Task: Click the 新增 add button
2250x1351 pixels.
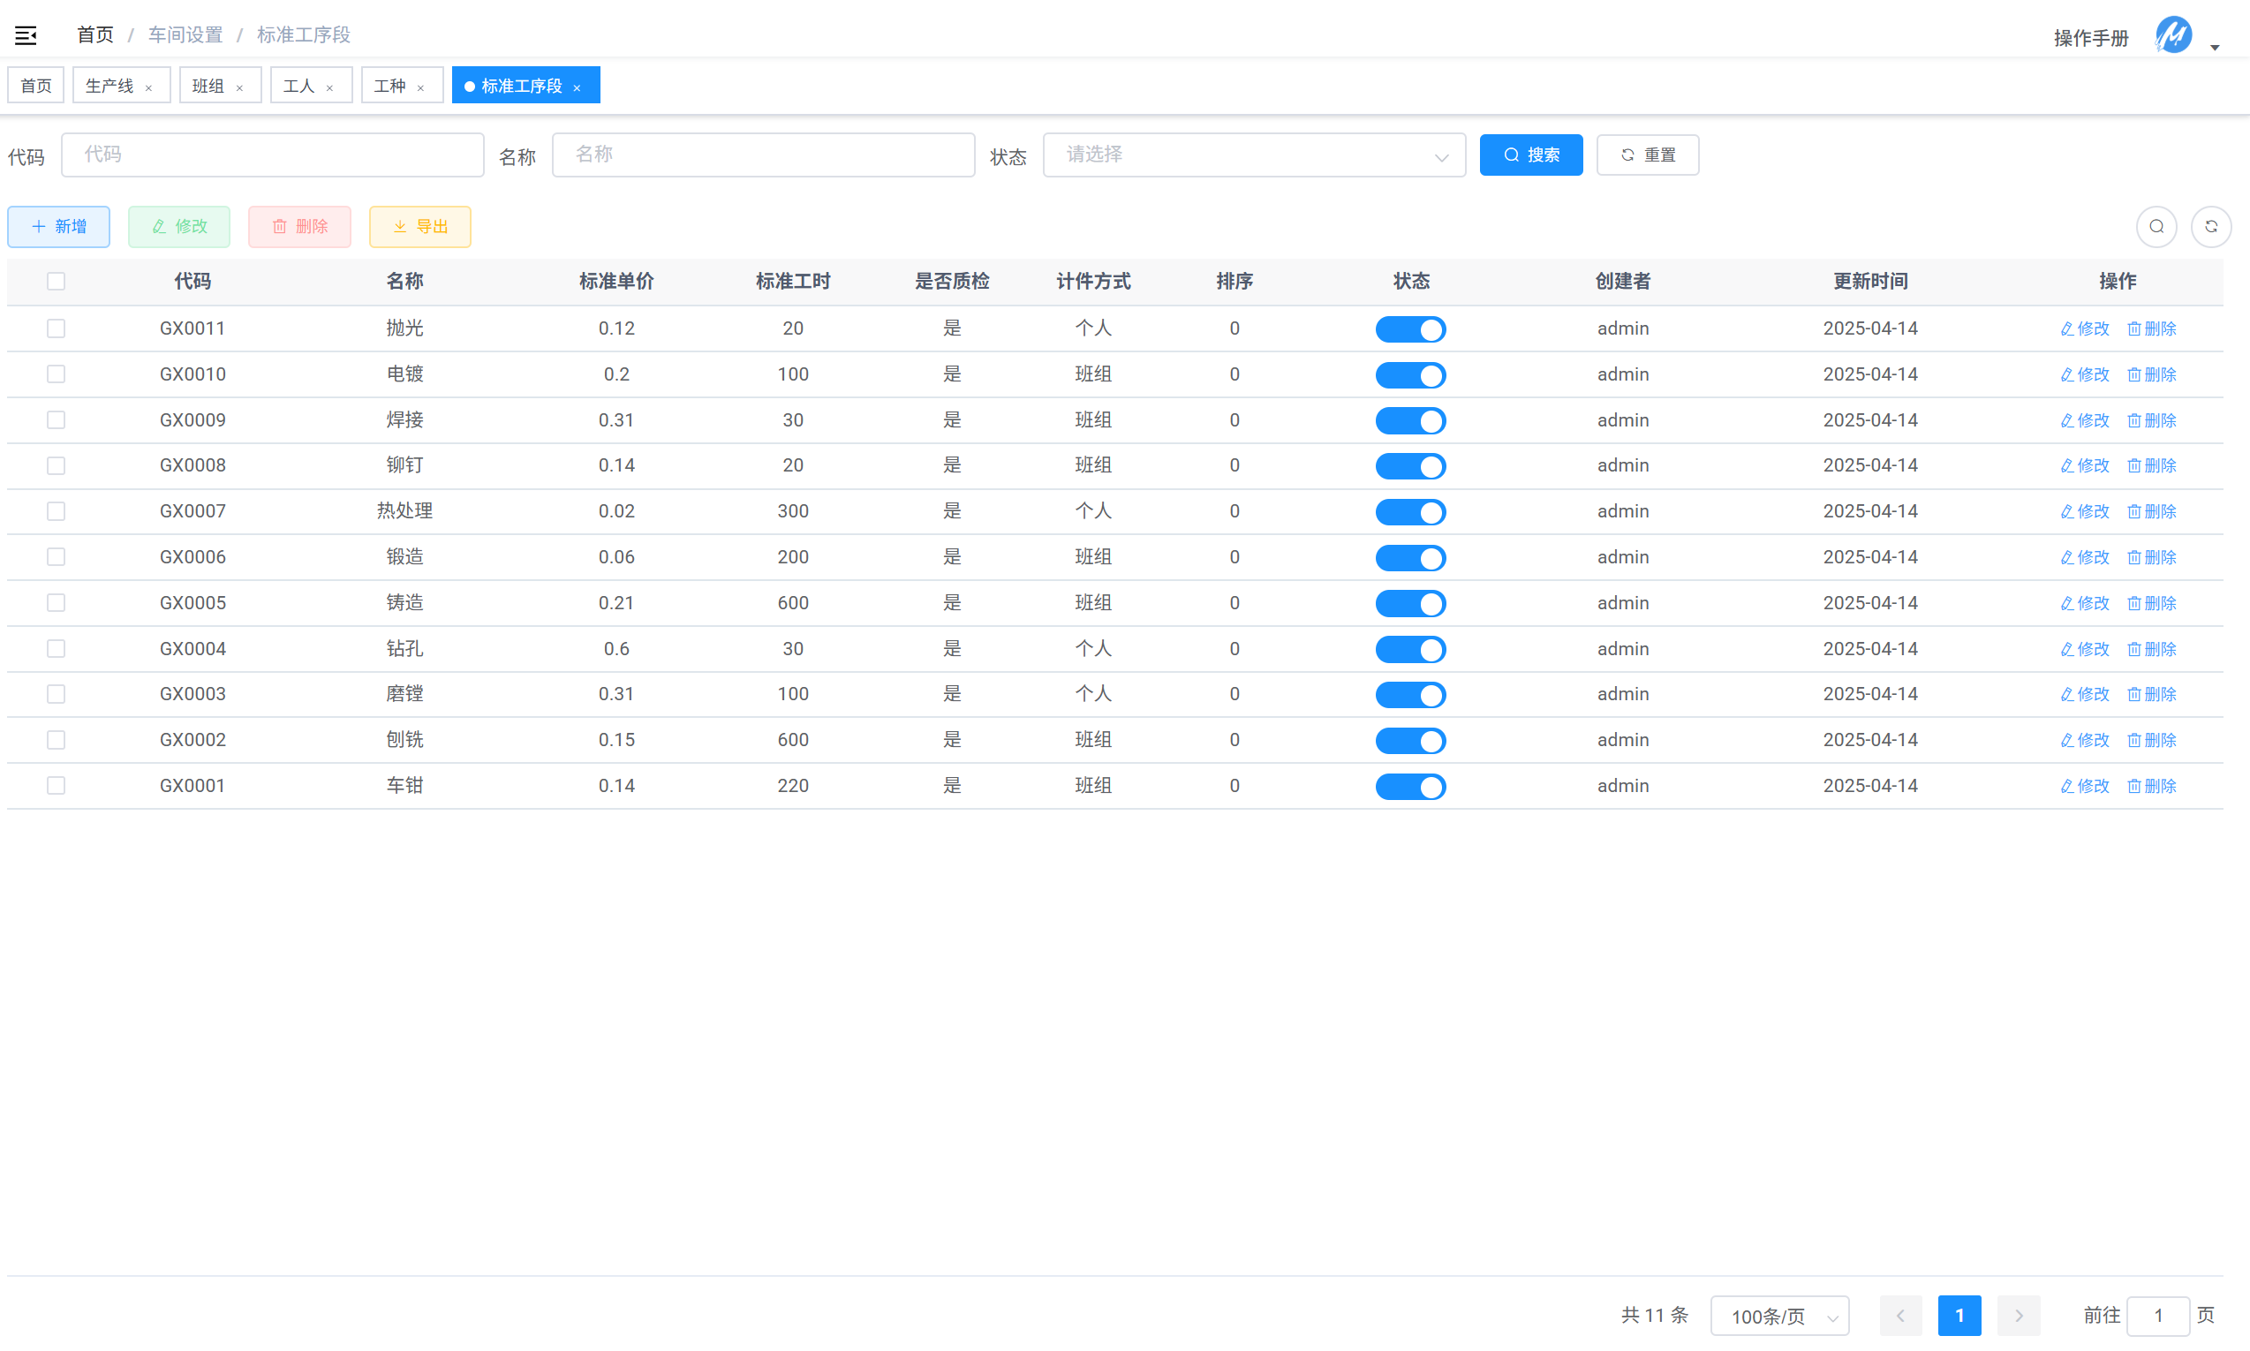Action: (59, 227)
